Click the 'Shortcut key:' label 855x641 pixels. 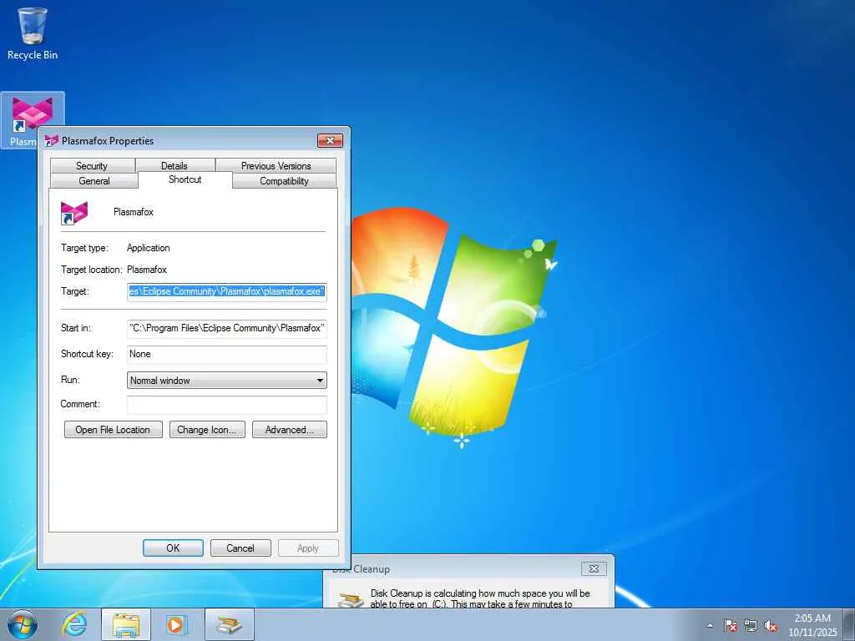click(x=87, y=354)
